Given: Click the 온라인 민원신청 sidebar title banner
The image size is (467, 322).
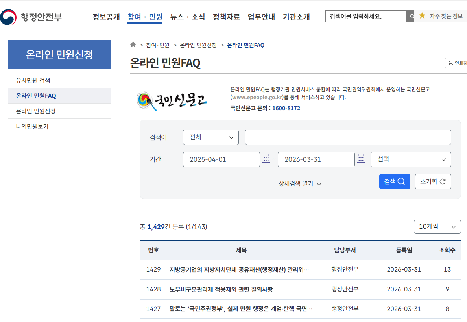Looking at the screenshot, I should (59, 54).
